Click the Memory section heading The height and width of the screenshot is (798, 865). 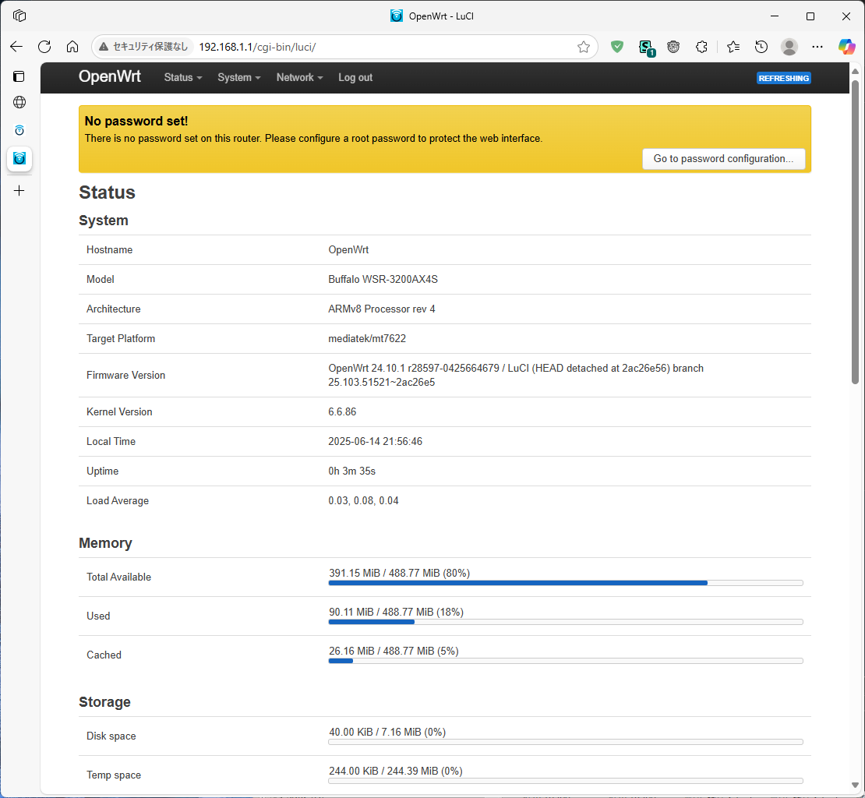tap(105, 543)
